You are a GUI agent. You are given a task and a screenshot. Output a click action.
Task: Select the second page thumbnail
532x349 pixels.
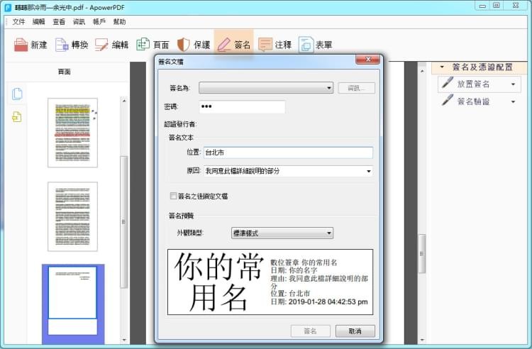72,216
